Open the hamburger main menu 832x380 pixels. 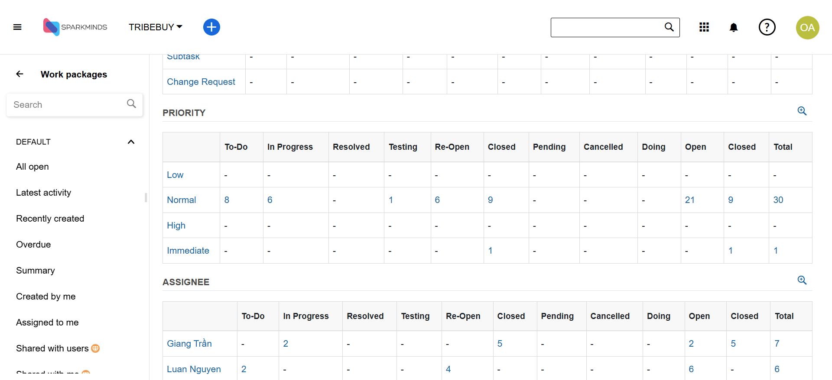coord(17,27)
